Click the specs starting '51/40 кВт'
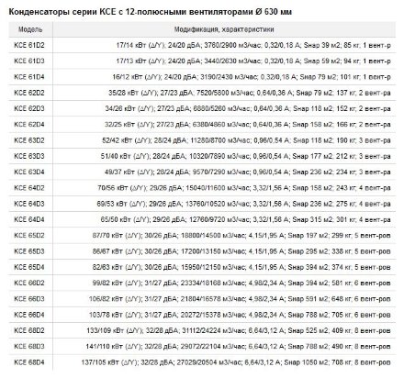 [246, 156]
